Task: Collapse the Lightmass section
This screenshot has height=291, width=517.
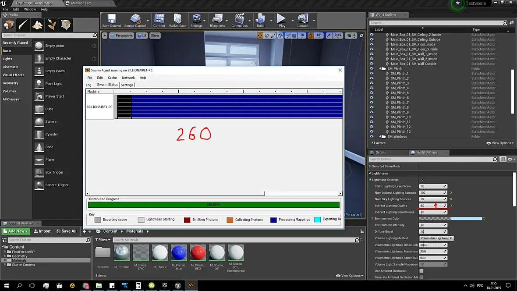Action: click(x=370, y=173)
